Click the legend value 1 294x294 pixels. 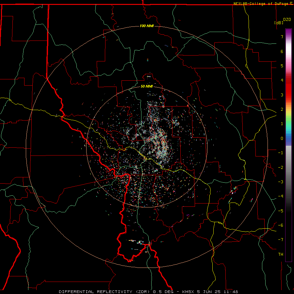282,124
